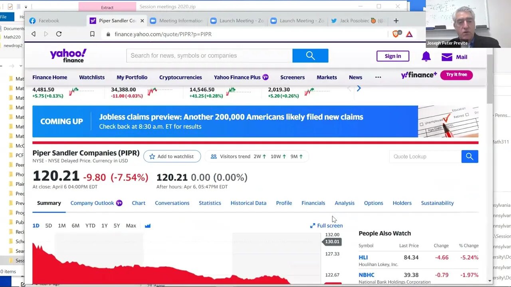Click Brave Rewards triangle icon

pos(409,34)
